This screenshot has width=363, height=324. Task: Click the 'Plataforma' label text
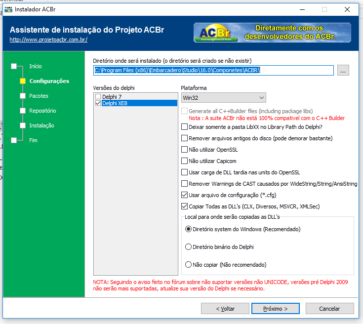coord(194,88)
